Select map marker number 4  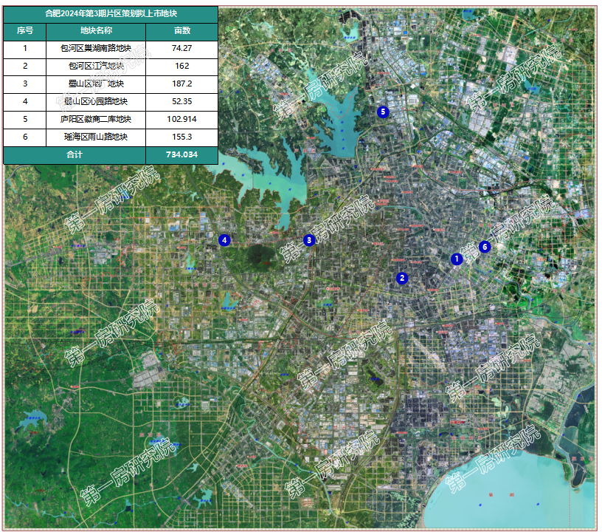pyautogui.click(x=224, y=240)
